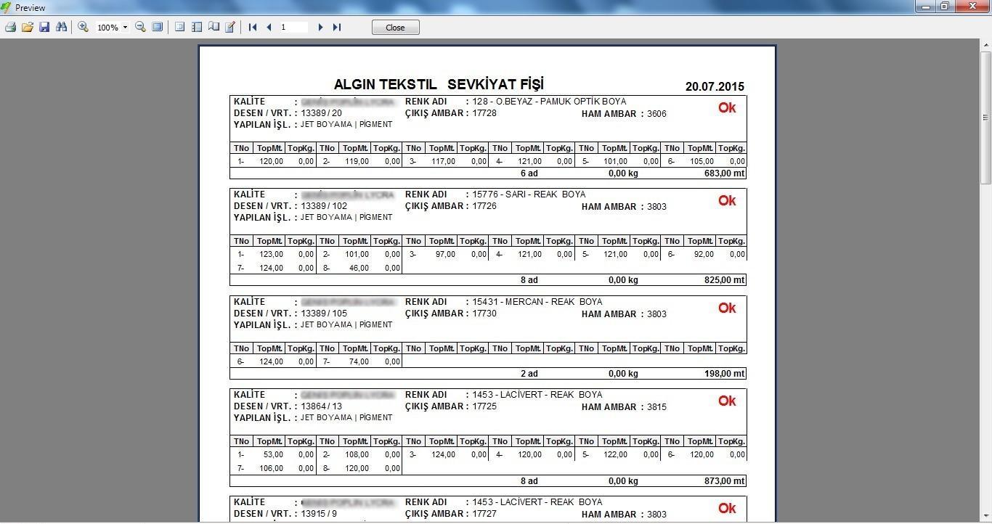This screenshot has height=524, width=992.
Task: Click the Close preview button
Action: (x=396, y=28)
